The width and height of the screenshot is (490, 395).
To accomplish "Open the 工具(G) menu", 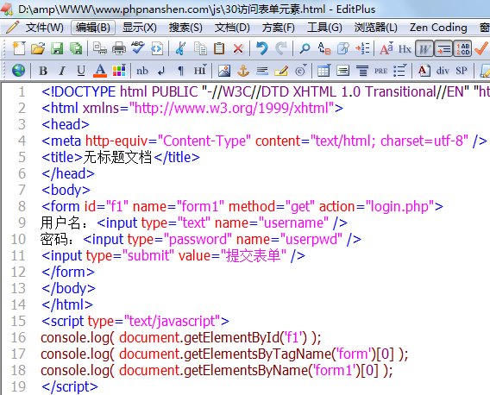I will click(324, 28).
